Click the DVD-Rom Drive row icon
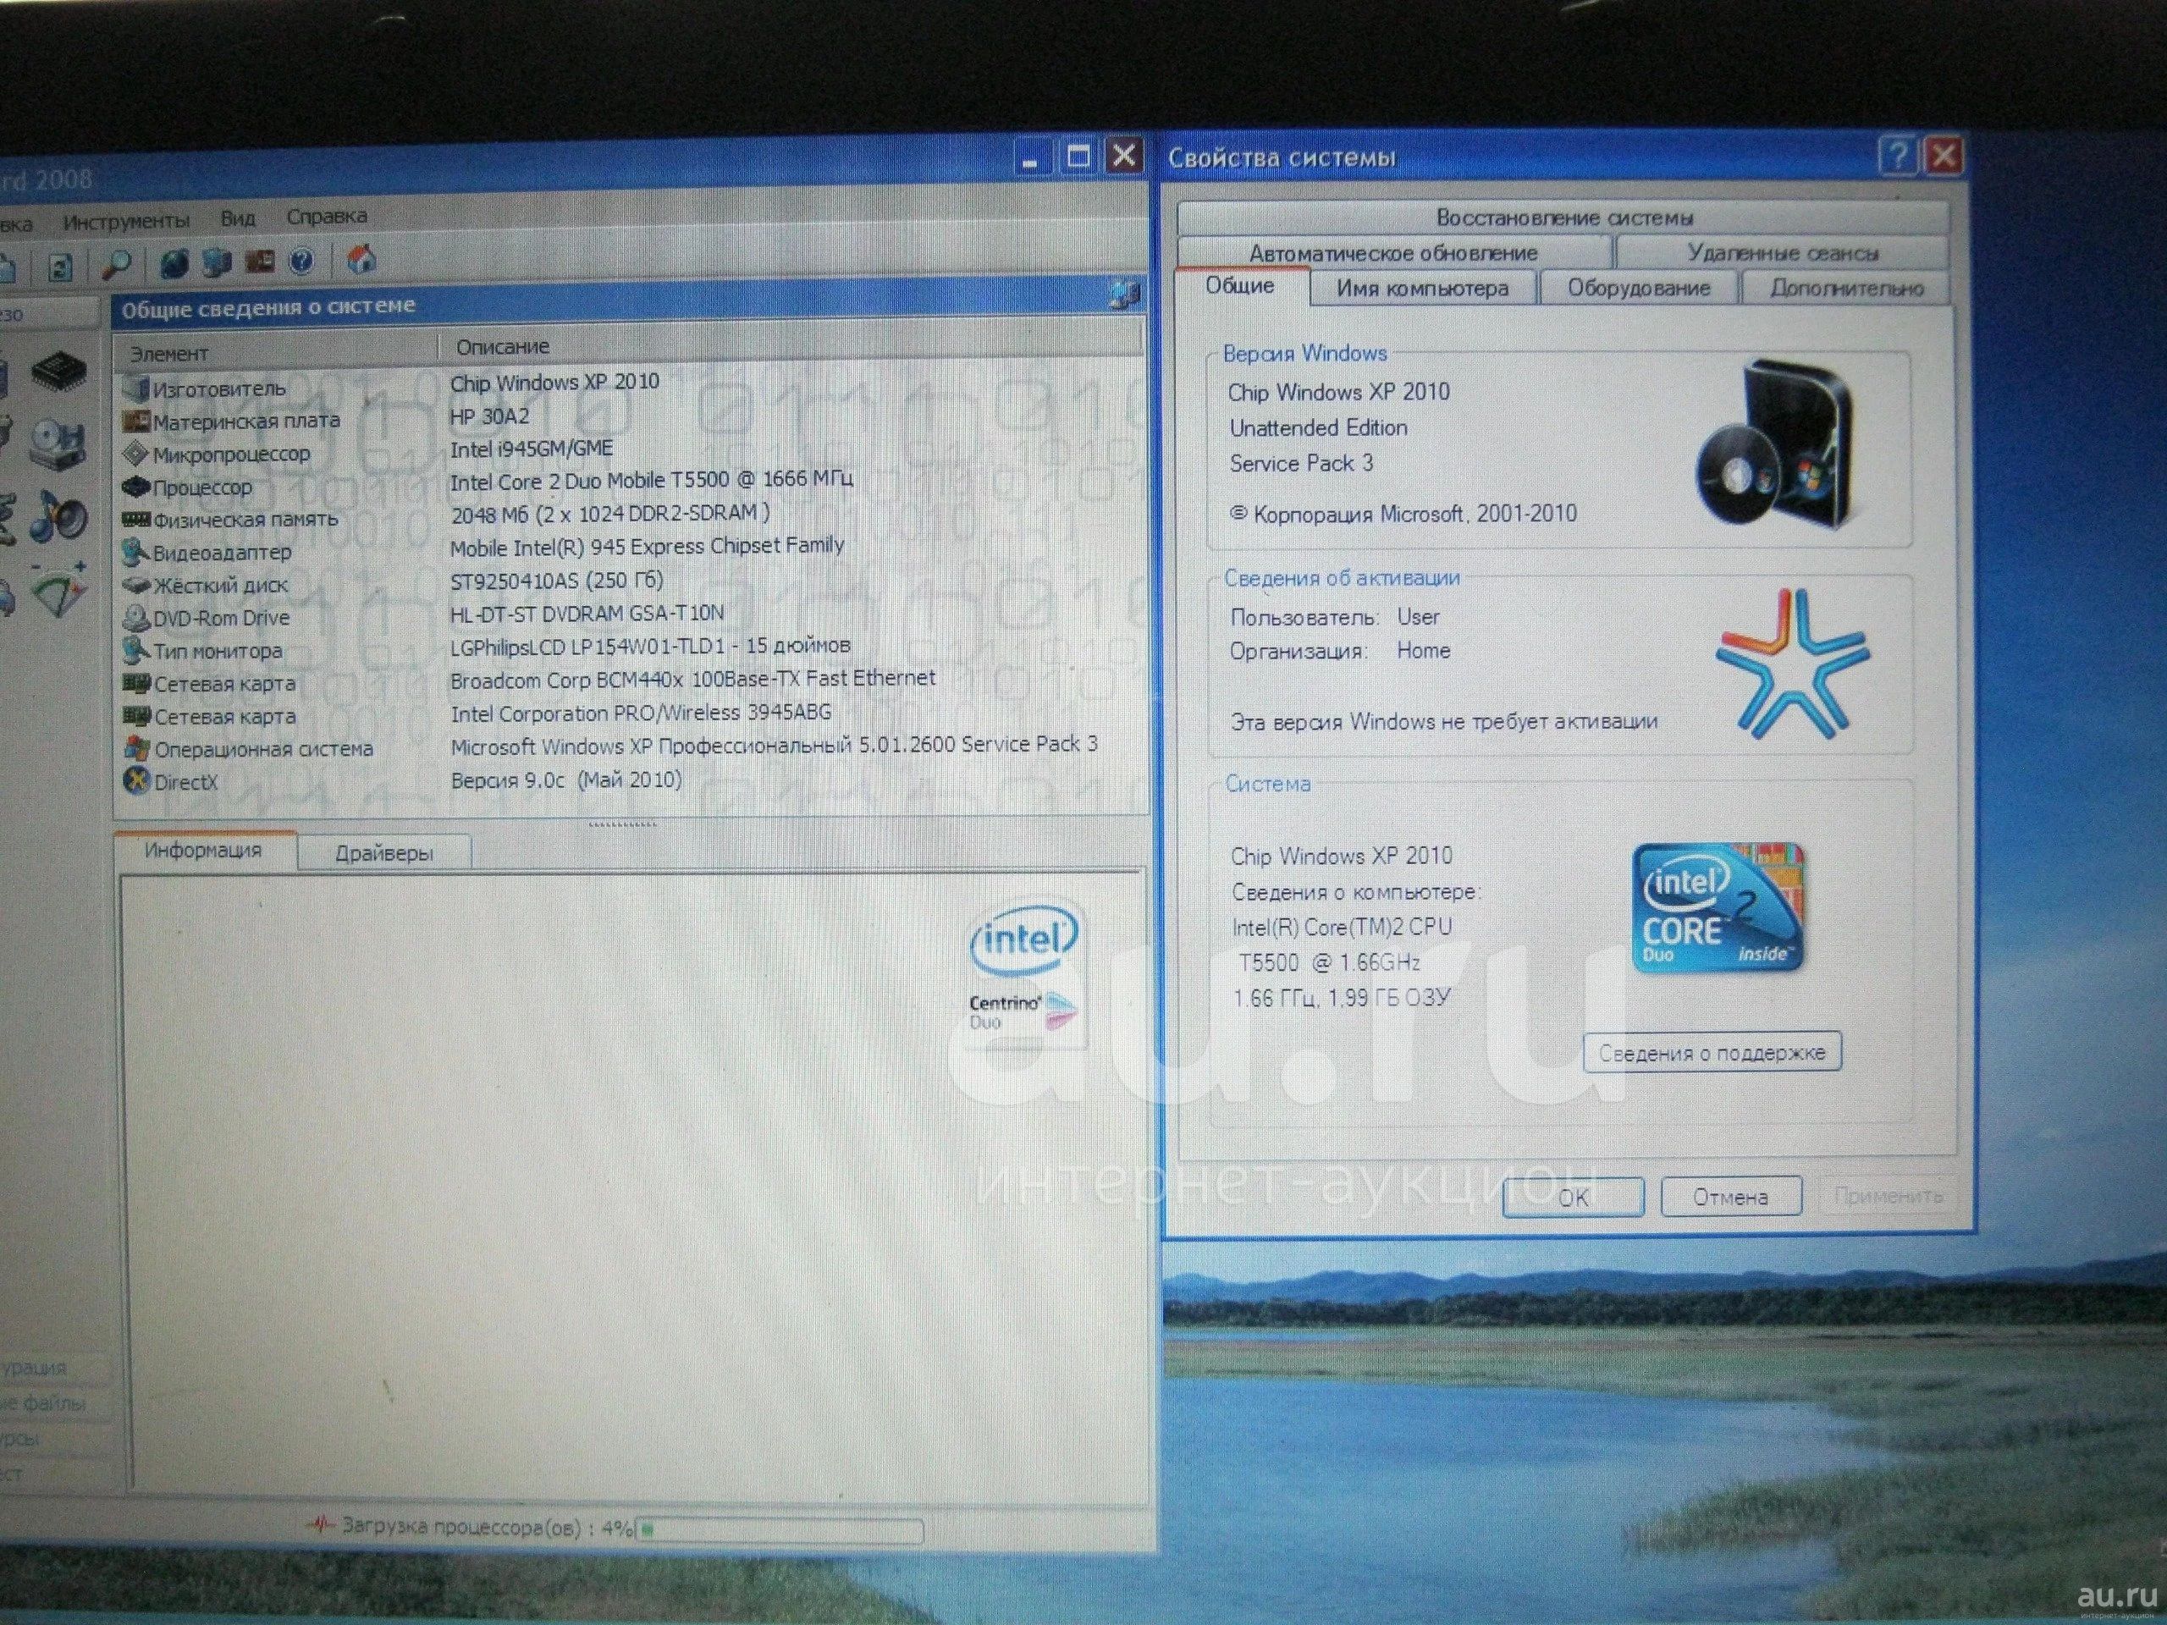The image size is (2167, 1625). (136, 618)
